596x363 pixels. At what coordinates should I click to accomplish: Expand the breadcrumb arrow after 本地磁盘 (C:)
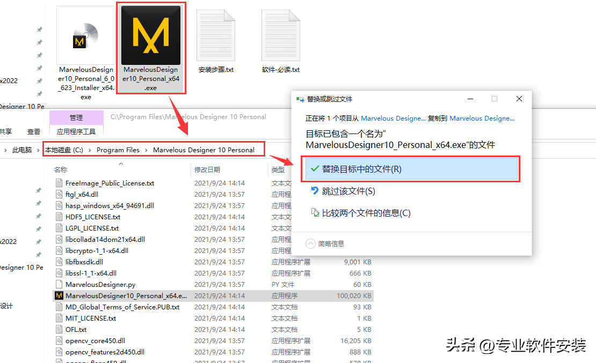[90, 150]
